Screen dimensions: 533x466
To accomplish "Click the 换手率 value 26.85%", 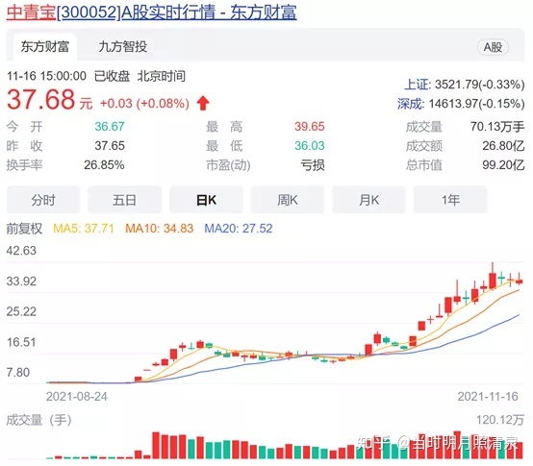I will coord(104,165).
